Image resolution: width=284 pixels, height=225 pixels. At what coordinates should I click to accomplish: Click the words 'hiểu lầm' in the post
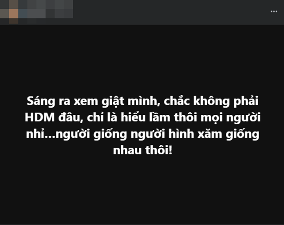[146, 117]
